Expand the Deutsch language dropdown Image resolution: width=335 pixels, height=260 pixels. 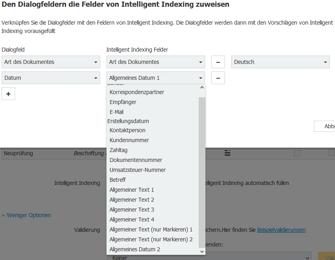click(x=280, y=62)
